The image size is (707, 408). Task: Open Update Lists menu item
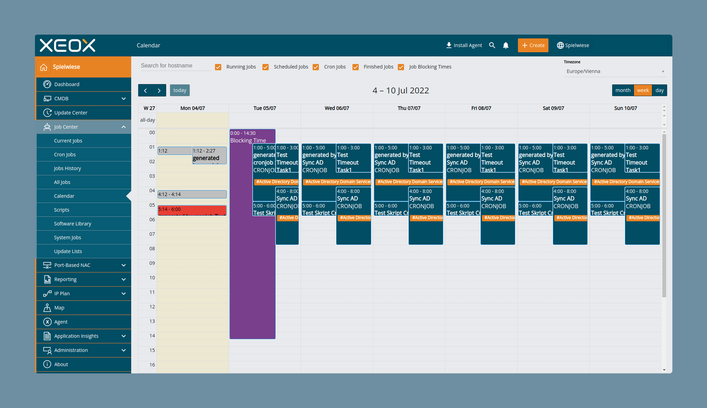[x=84, y=251]
